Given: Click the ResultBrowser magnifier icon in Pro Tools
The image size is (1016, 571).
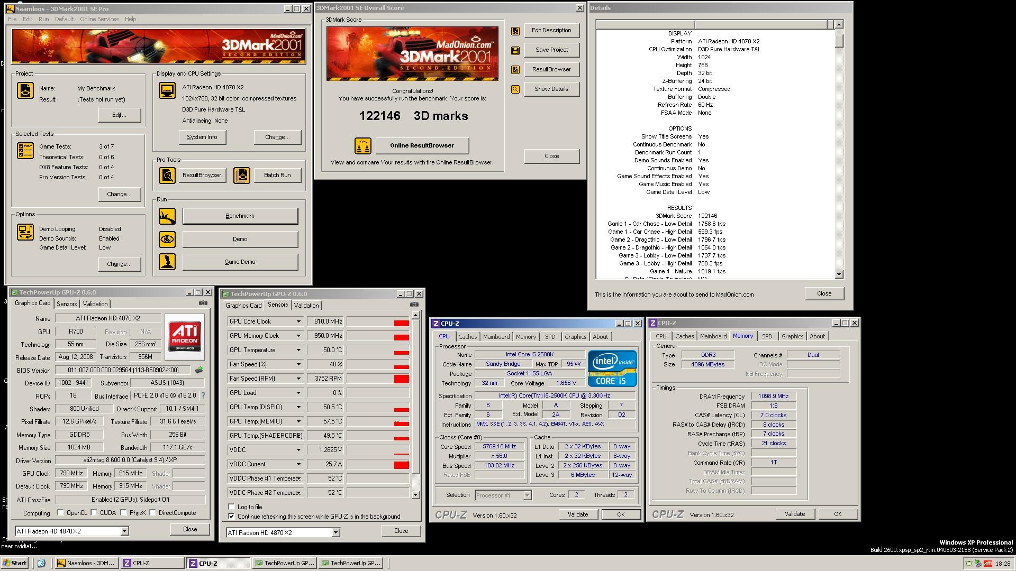Looking at the screenshot, I should pyautogui.click(x=167, y=175).
